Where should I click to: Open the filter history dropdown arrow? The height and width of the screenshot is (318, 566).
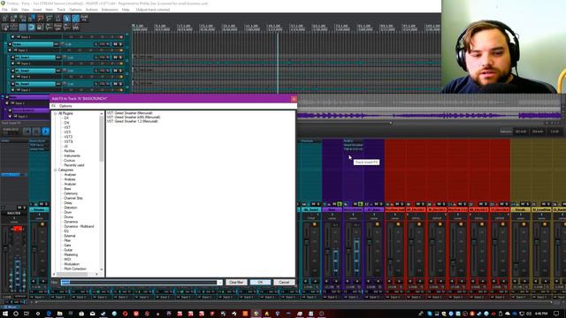click(x=219, y=283)
